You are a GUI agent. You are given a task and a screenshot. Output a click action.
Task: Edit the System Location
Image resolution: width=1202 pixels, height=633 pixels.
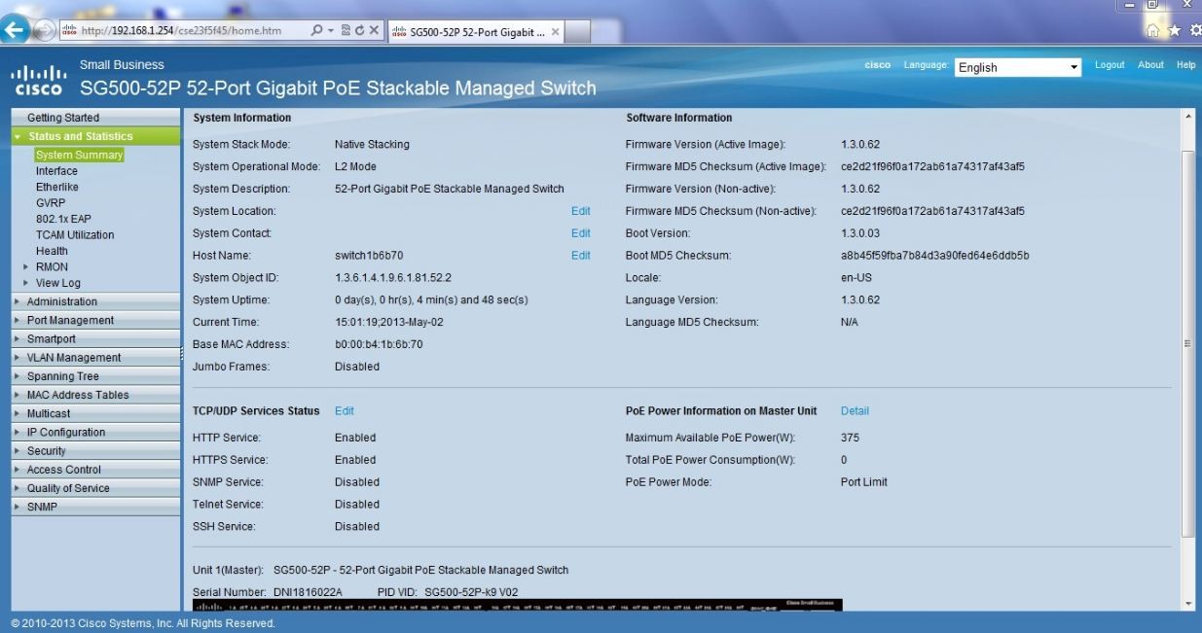tap(581, 211)
